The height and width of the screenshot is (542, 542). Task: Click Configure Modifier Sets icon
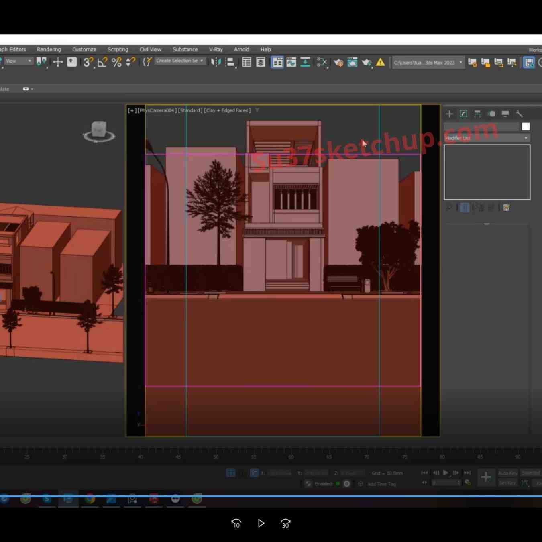[x=506, y=208]
